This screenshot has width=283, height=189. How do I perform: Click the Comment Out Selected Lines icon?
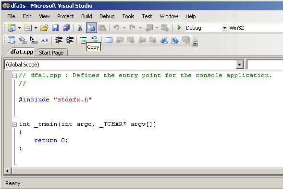[x=84, y=40]
